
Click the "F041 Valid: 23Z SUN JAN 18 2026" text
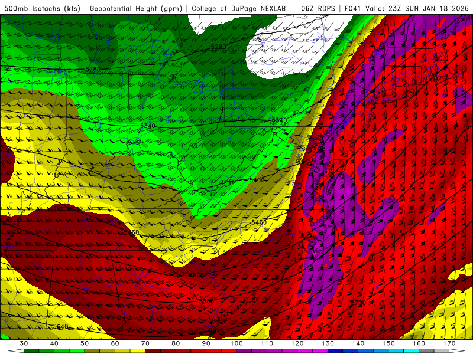pos(407,9)
